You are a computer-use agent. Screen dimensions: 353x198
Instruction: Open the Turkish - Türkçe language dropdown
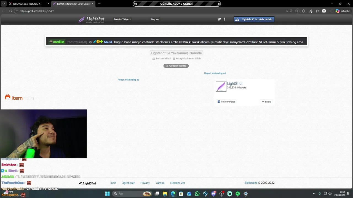122,19
